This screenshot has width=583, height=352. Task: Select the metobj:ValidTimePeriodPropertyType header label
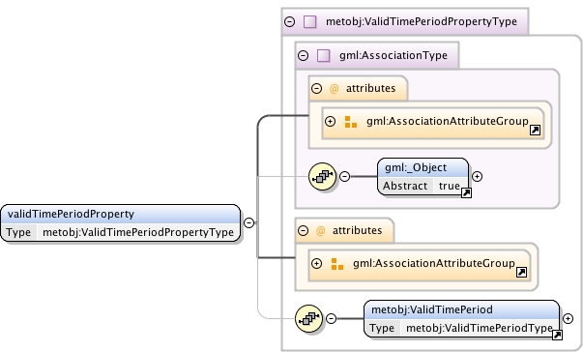[422, 21]
